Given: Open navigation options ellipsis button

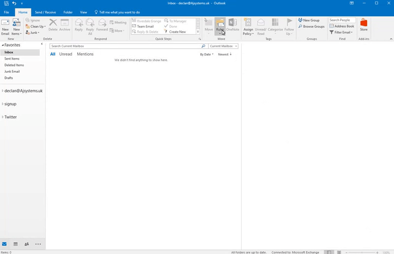Looking at the screenshot, I should 38,244.
